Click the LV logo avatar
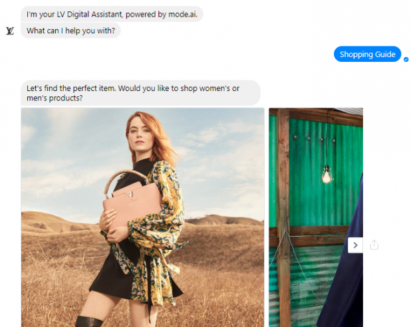Screen dimensions: 411x327 coord(10,31)
